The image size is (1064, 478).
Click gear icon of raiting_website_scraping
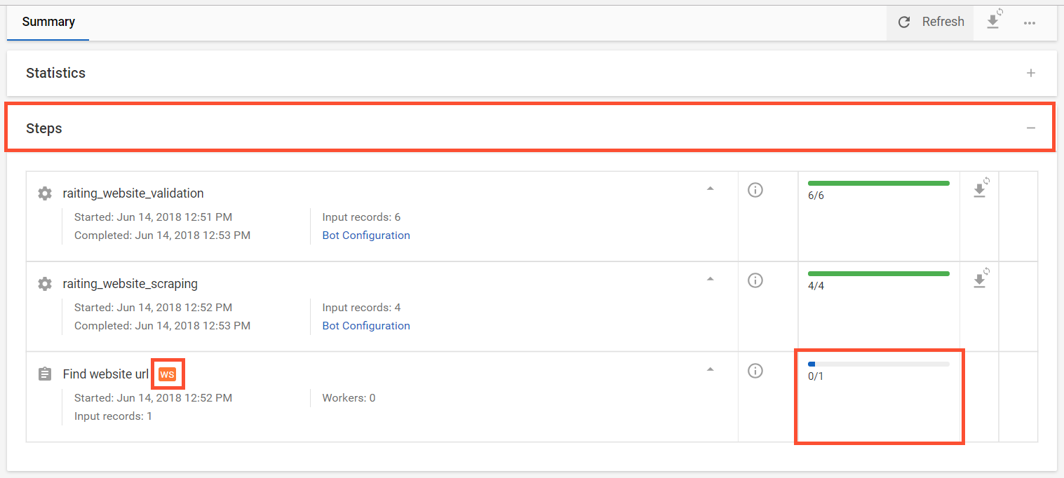tap(45, 284)
